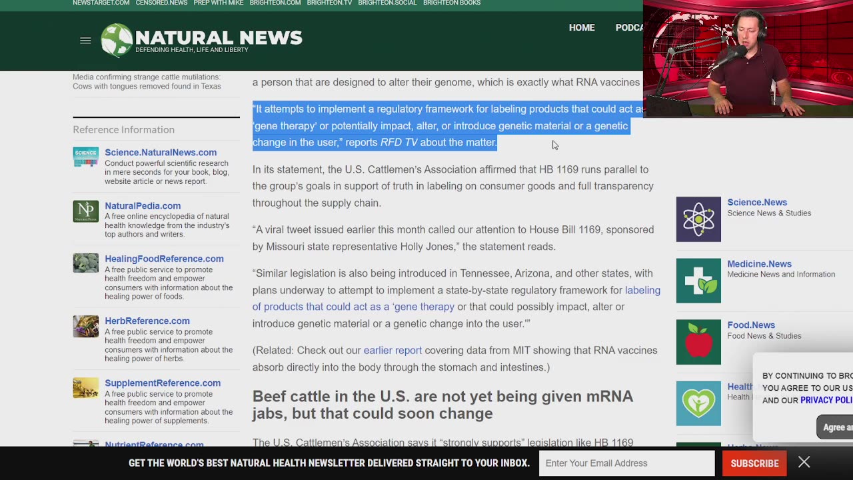Click the Health heart icon tile

click(x=698, y=403)
